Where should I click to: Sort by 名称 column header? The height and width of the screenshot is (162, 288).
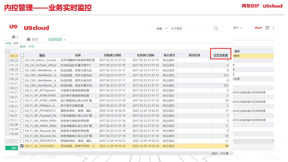tap(78, 55)
